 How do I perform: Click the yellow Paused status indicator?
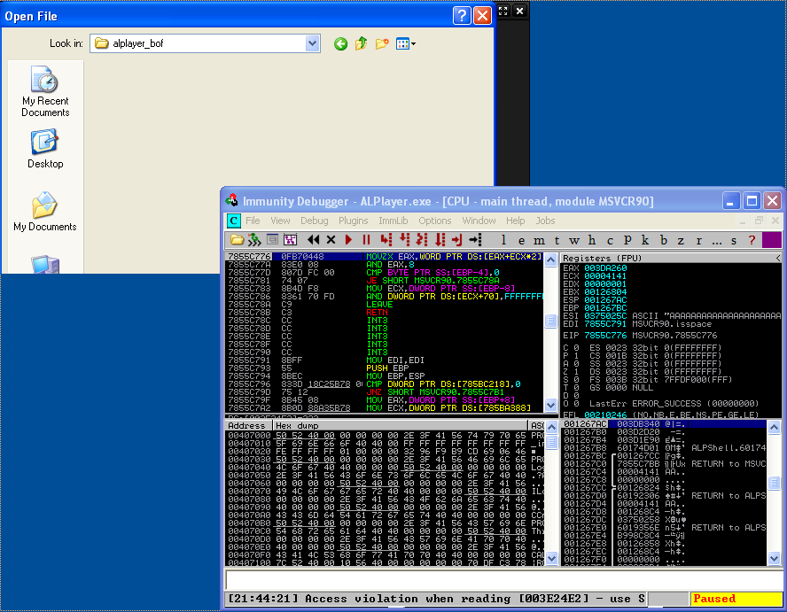pos(736,599)
